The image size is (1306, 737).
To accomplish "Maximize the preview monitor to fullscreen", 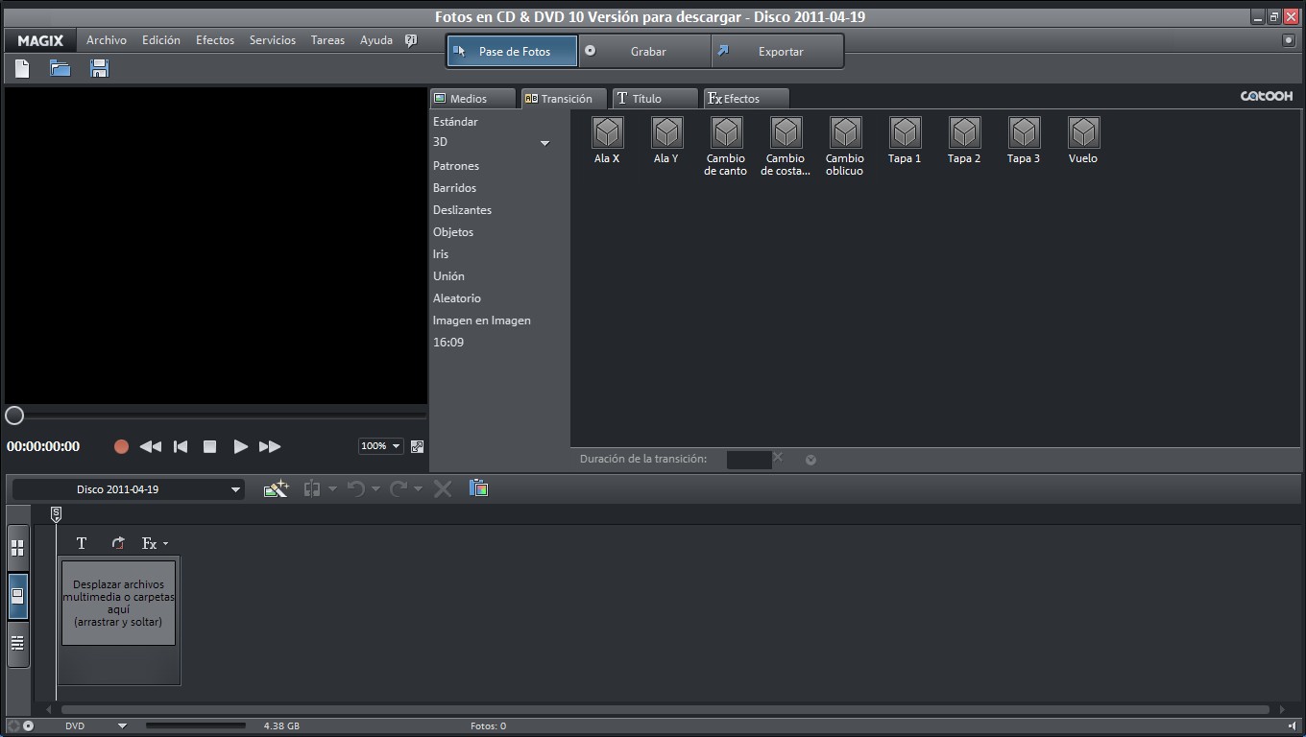I will pos(417,446).
